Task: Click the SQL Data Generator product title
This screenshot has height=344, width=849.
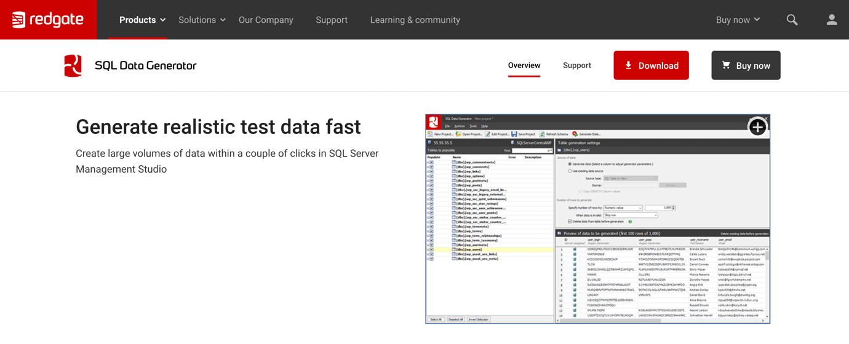Action: [146, 66]
